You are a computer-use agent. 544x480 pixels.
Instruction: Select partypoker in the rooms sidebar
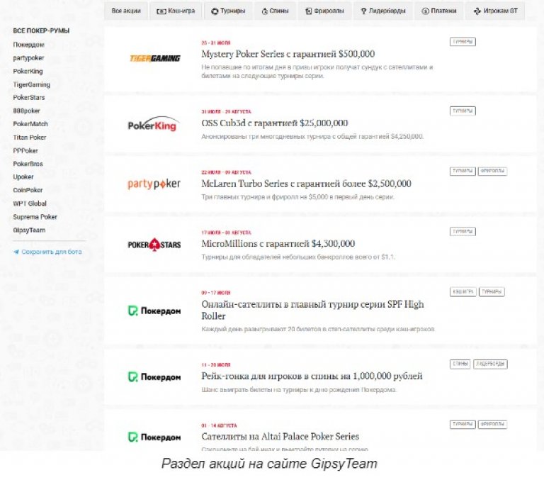click(x=28, y=57)
